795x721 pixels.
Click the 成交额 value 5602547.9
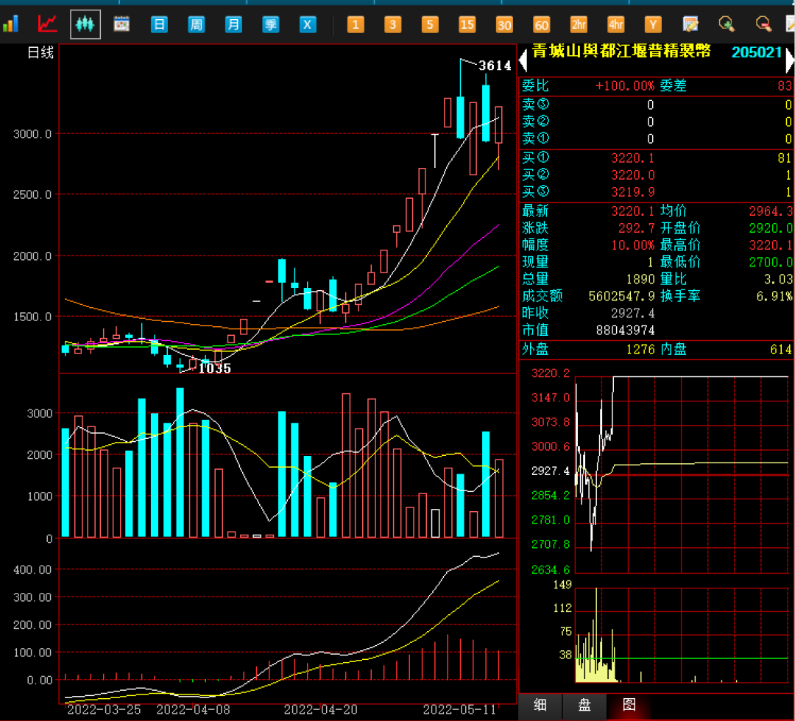[x=621, y=296]
